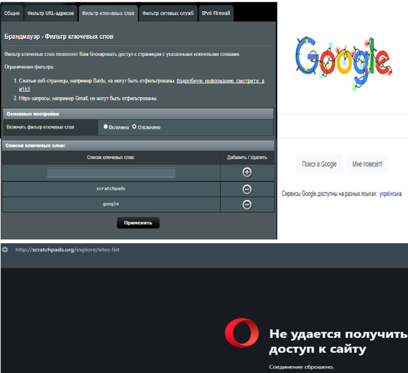Switch to Фильтр сетевых служб tab
Screen dimensions: 408x373
[x=167, y=13]
